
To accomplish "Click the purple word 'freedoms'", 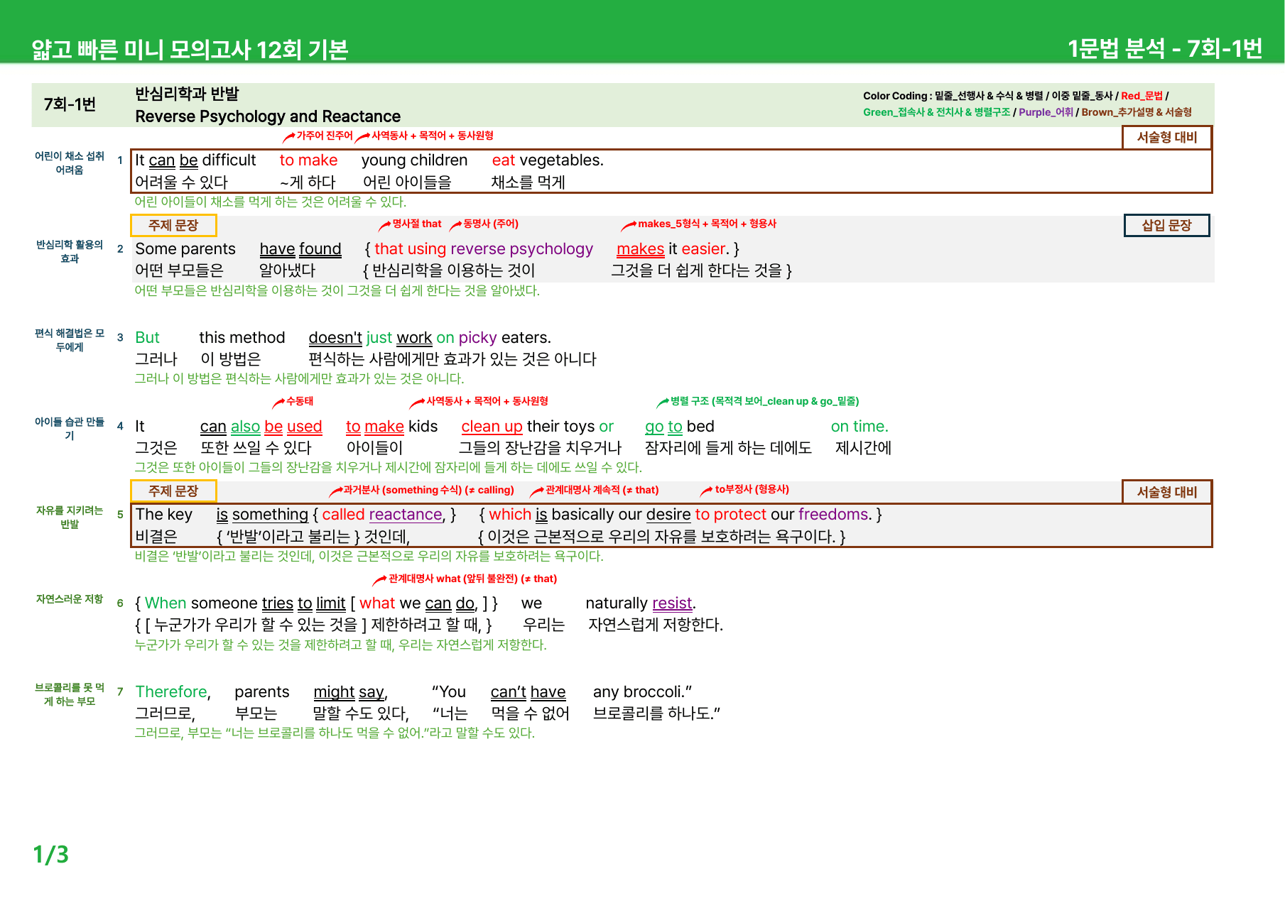I will tap(834, 515).
